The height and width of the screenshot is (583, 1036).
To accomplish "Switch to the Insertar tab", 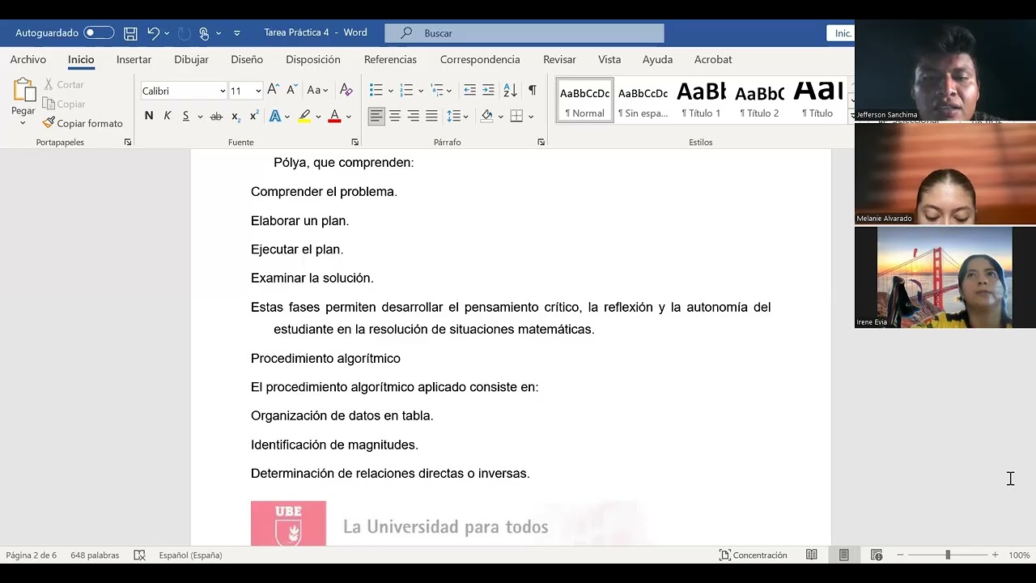I will tap(134, 59).
